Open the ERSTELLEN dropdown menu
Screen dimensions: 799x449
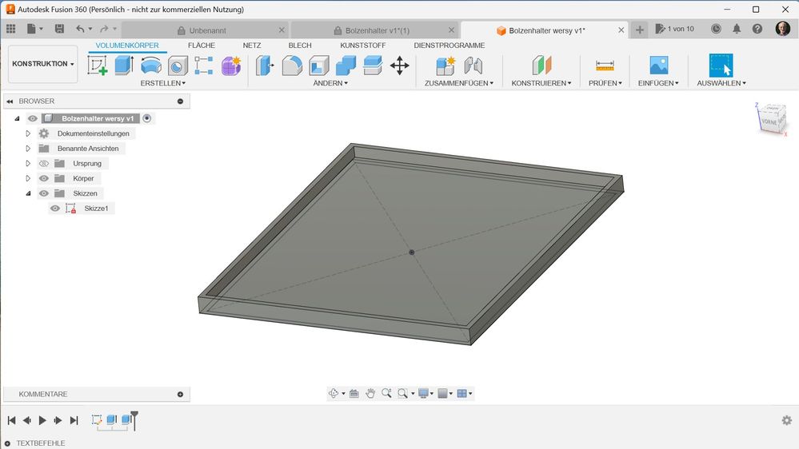pos(163,83)
